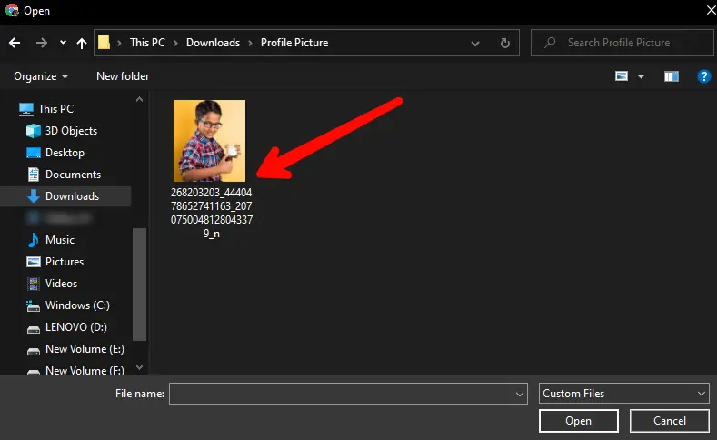Image resolution: width=717 pixels, height=440 pixels.
Task: Click the File name input box
Action: (348, 394)
